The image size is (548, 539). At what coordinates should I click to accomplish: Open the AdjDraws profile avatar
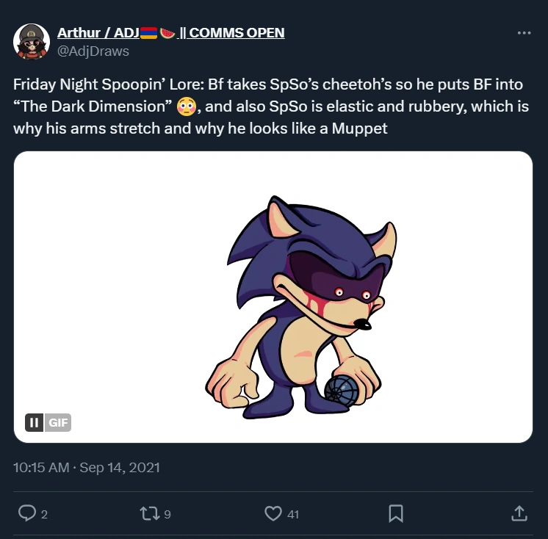point(31,41)
